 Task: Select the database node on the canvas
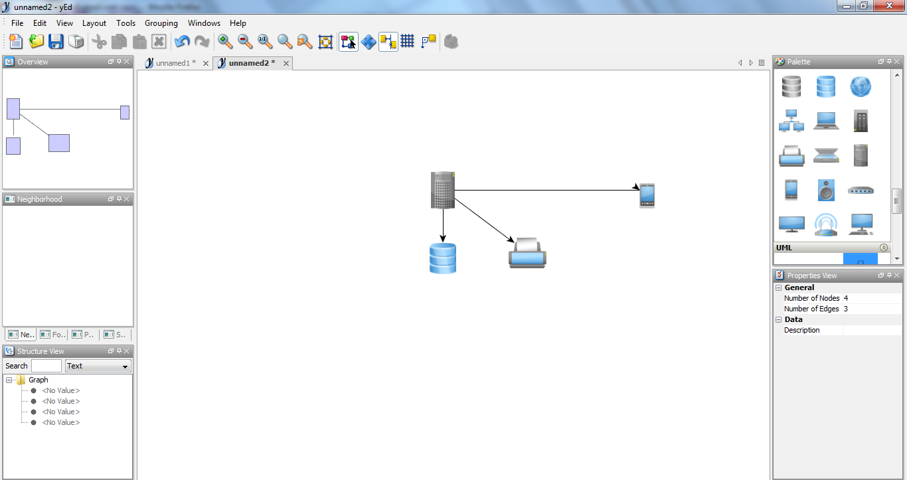click(x=443, y=258)
